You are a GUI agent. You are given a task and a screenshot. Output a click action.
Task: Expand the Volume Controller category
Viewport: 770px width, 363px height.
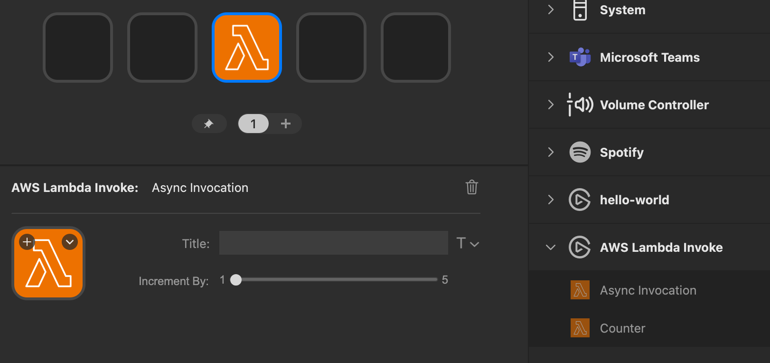point(551,105)
